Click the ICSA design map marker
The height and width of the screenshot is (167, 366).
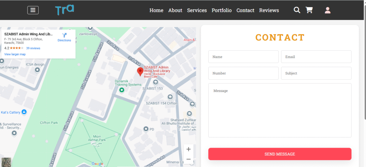tap(37, 70)
